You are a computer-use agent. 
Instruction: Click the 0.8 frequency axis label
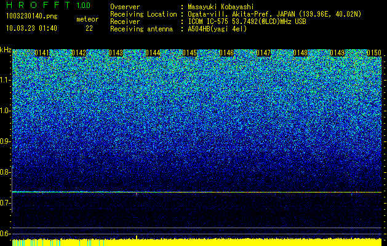pos(5,172)
